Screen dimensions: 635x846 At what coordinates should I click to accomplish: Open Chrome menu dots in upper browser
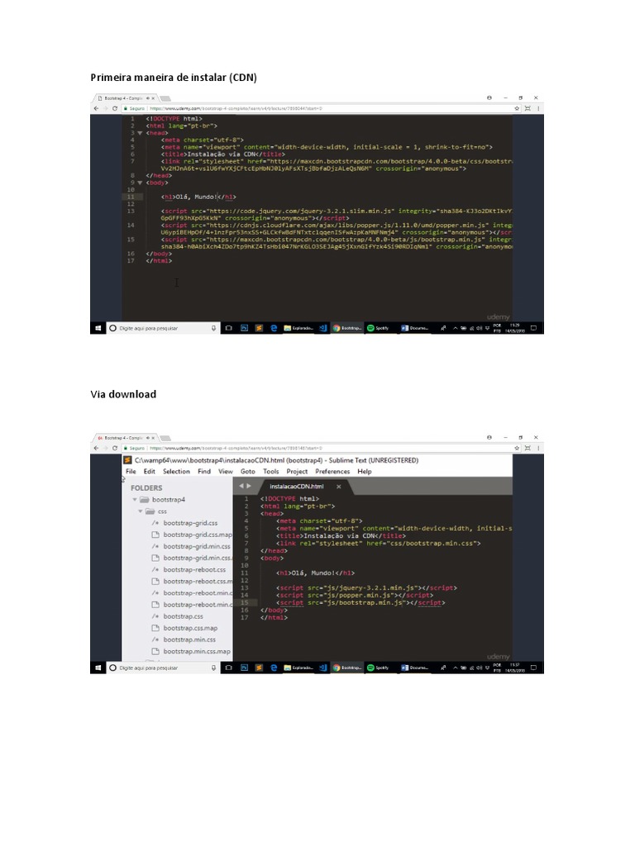537,108
